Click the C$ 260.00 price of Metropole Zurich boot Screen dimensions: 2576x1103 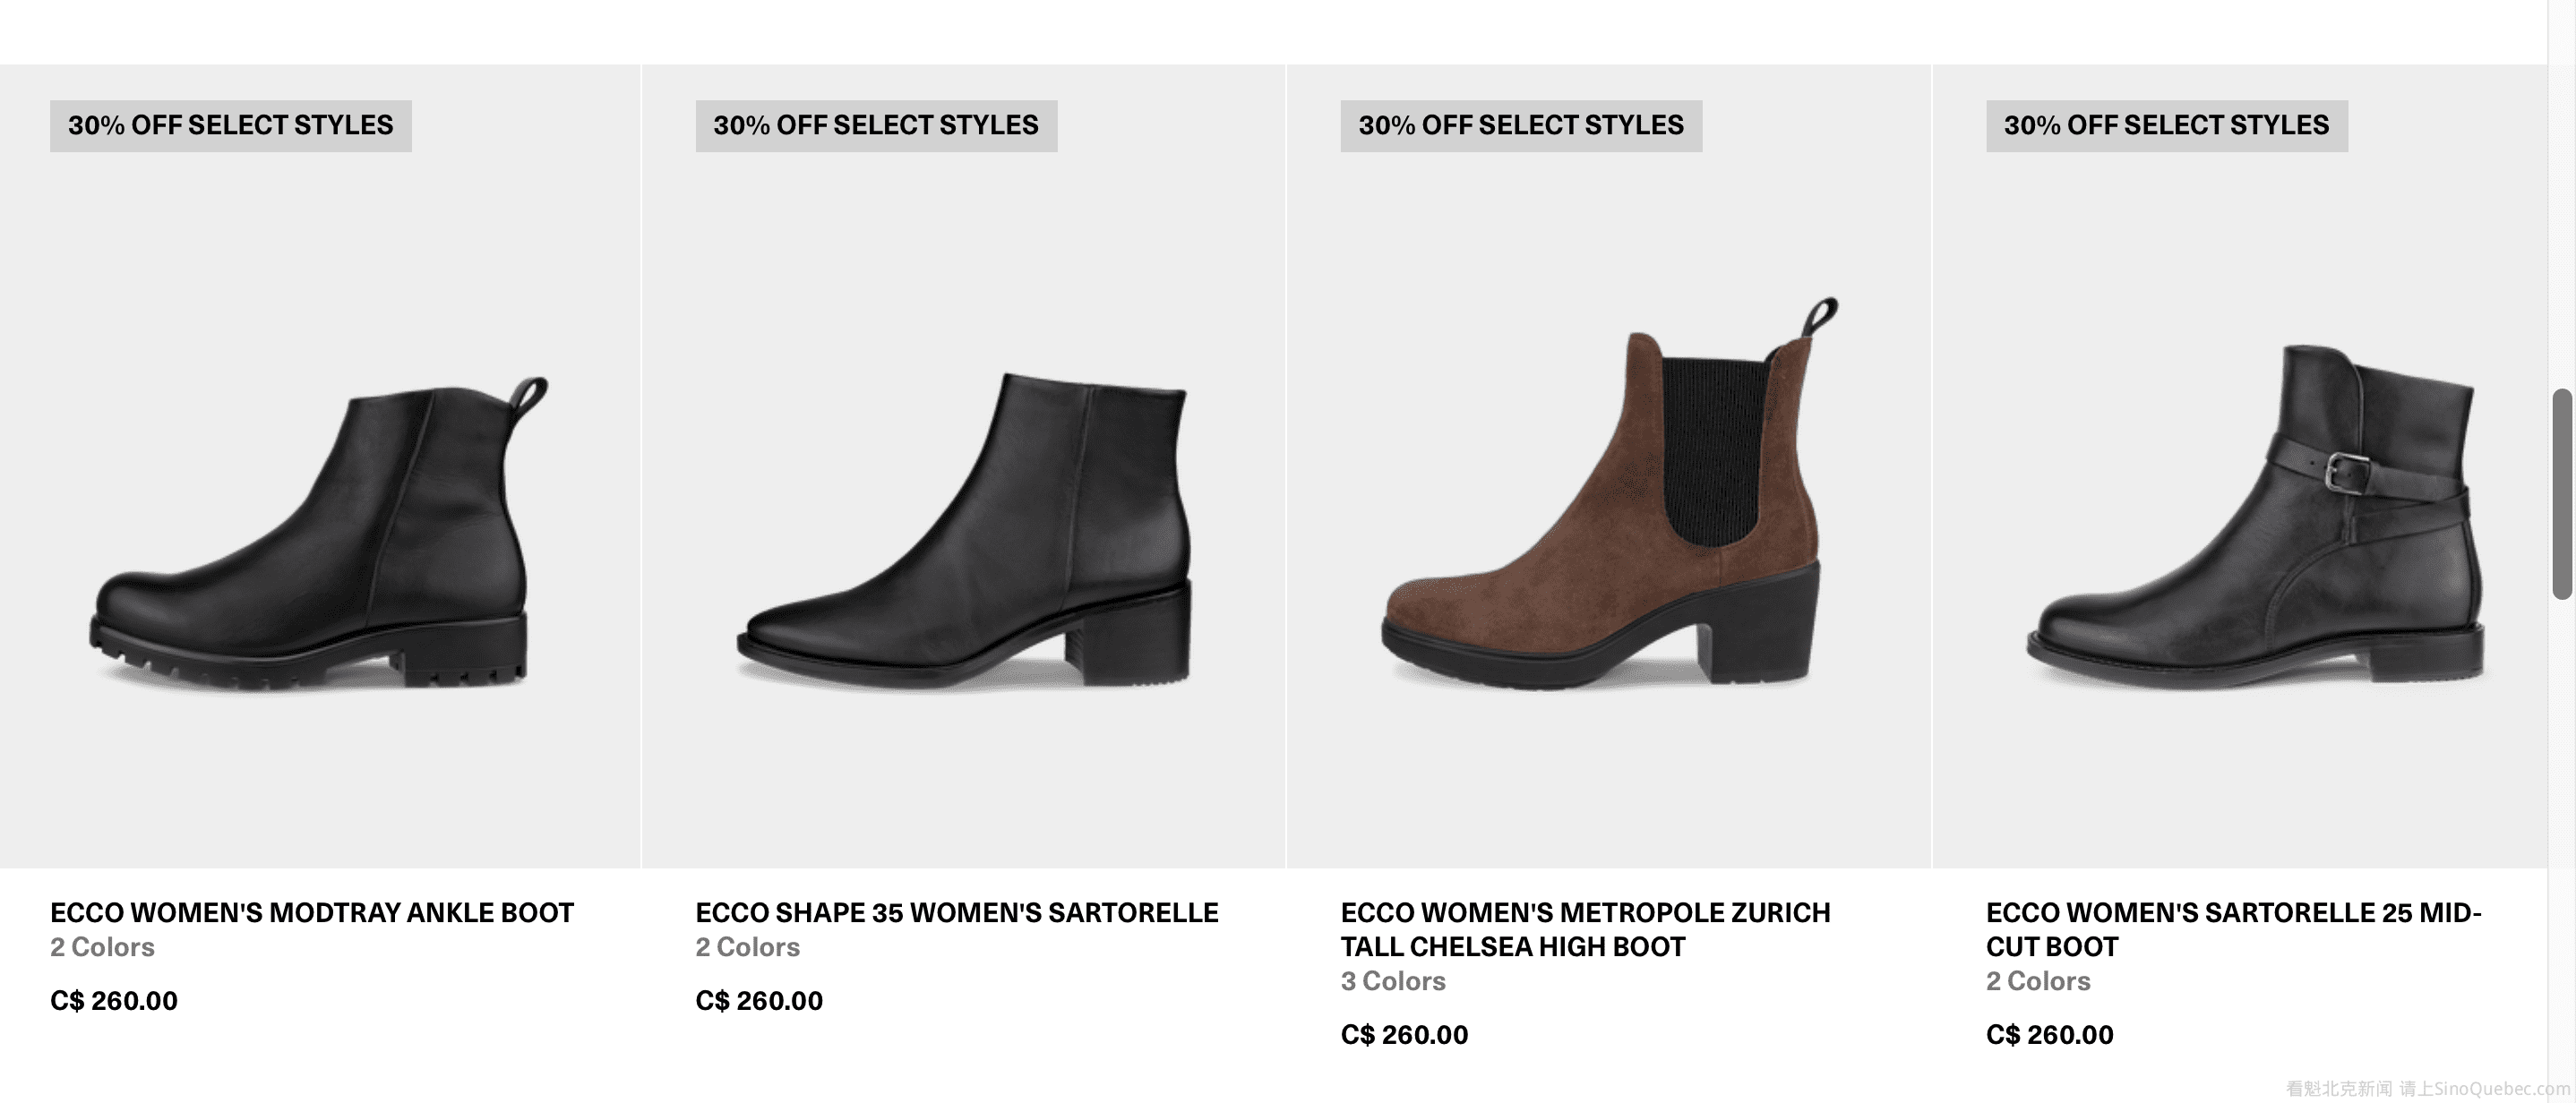[x=1404, y=1035]
